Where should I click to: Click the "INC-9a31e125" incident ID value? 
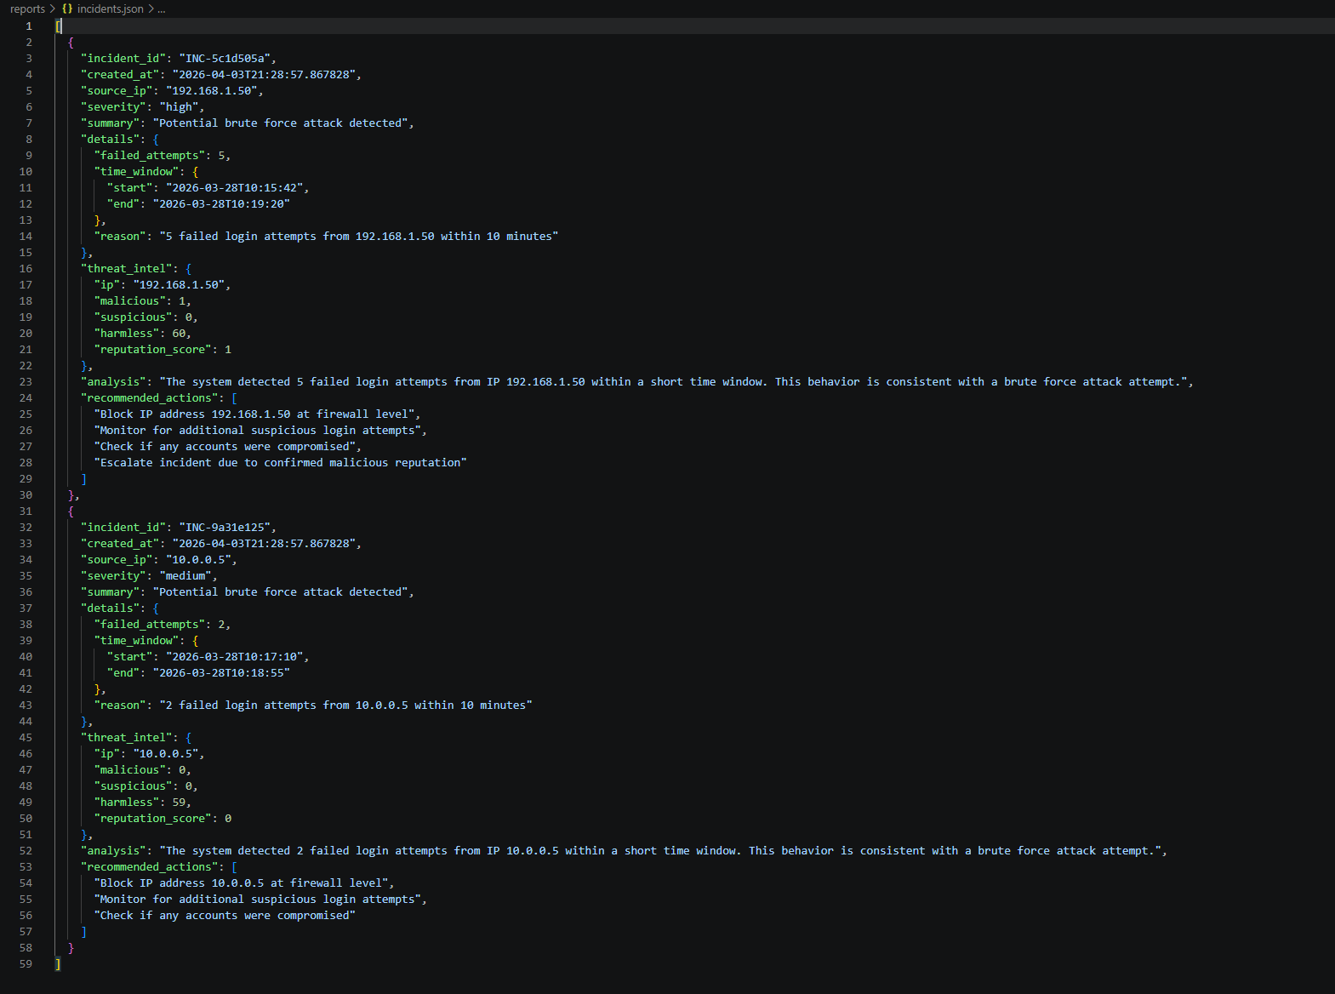225,527
